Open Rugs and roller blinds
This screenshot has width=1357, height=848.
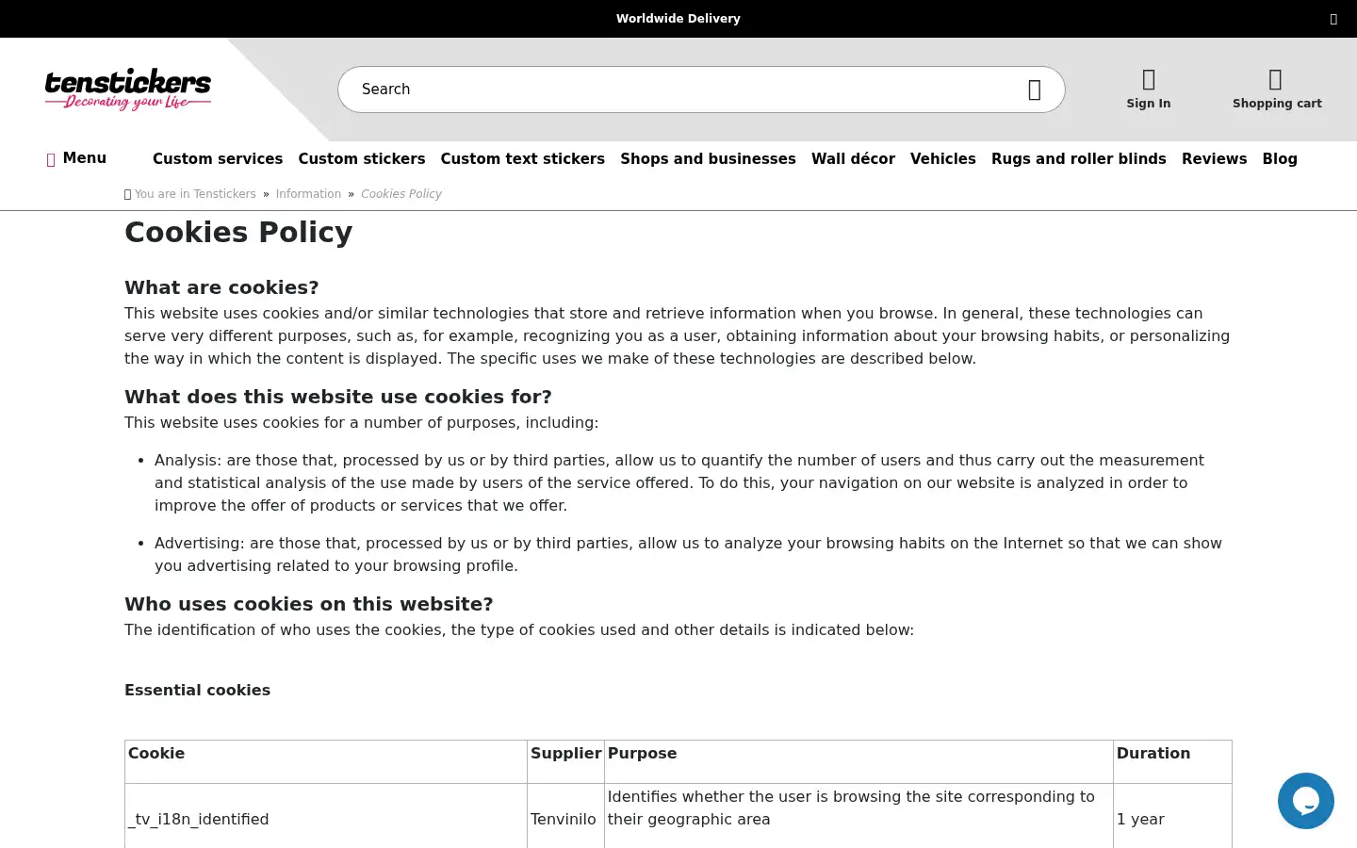click(x=1079, y=159)
